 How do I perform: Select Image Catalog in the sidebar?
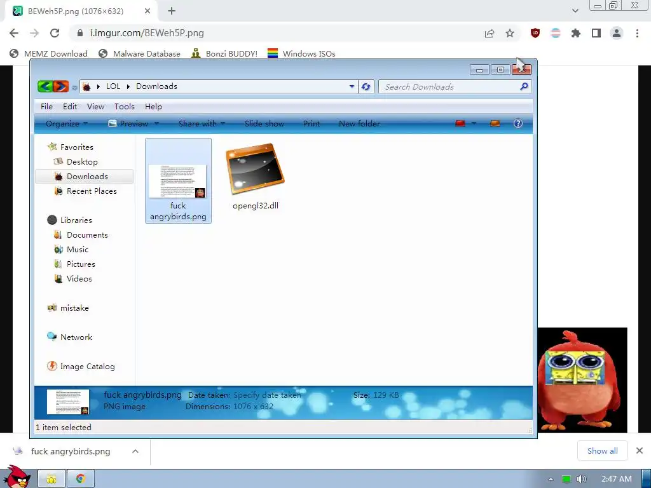87,367
